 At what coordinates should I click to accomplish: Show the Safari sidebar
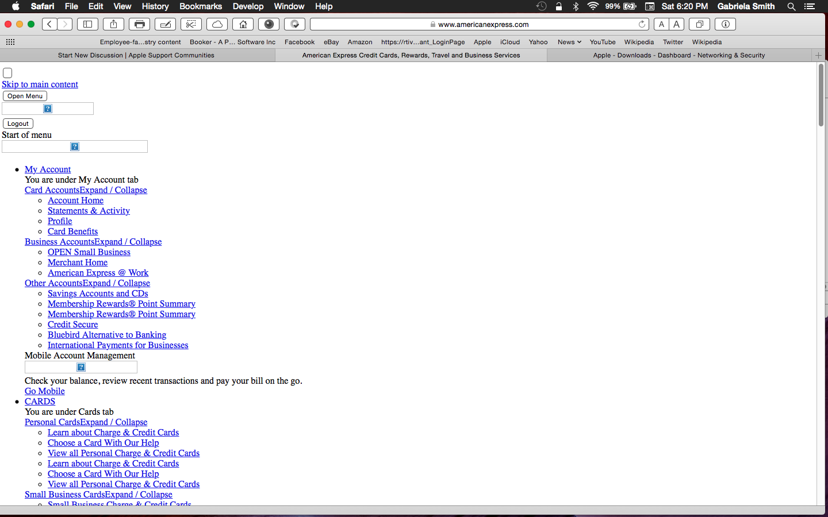click(x=88, y=24)
